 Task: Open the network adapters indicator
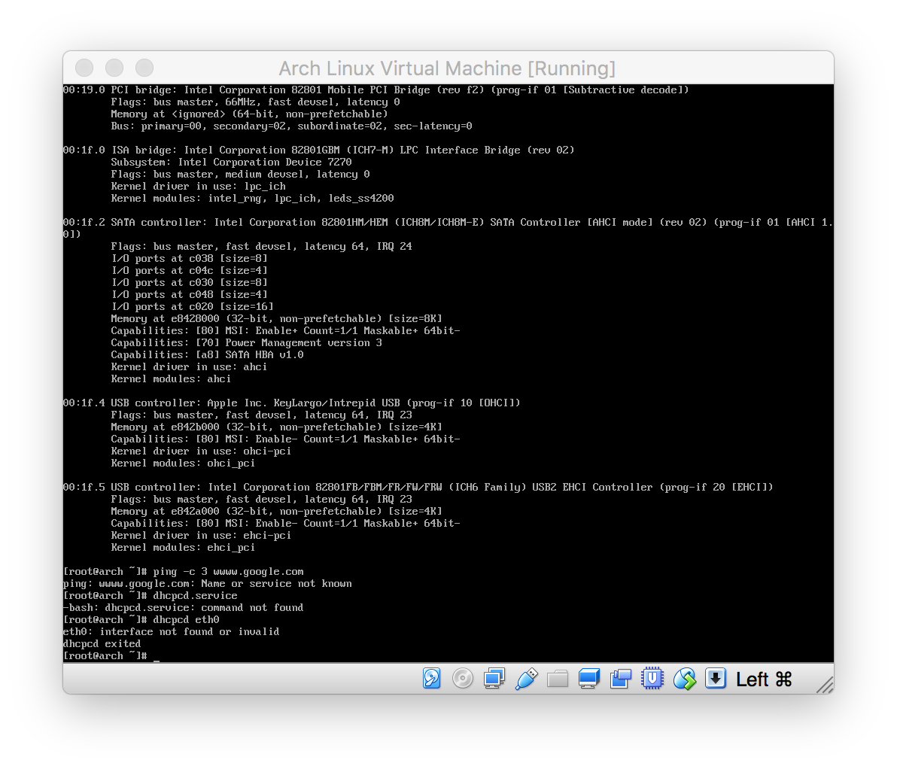pyautogui.click(x=494, y=679)
